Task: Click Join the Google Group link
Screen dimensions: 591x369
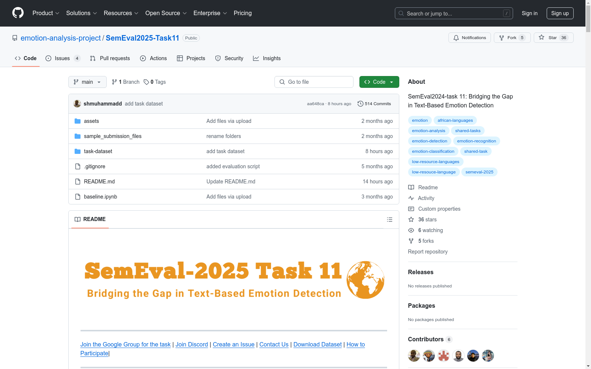Action: [x=126, y=344]
